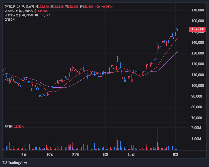Click the 1.00M volume axis label

tap(196, 139)
